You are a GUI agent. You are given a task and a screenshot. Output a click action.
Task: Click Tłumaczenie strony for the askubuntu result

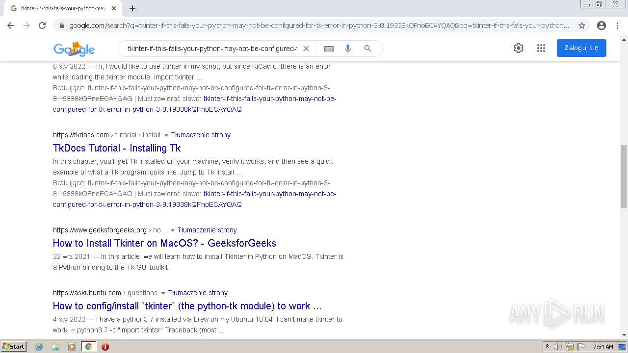[x=198, y=293]
